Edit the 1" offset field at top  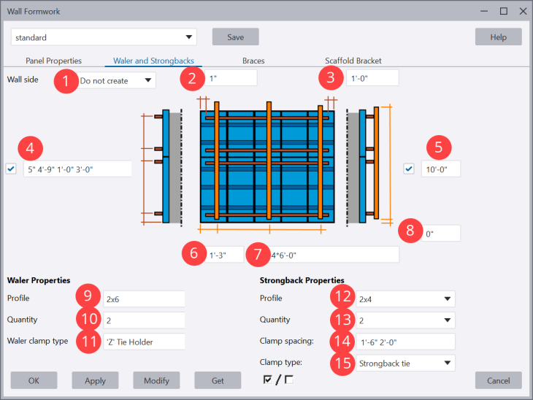231,78
